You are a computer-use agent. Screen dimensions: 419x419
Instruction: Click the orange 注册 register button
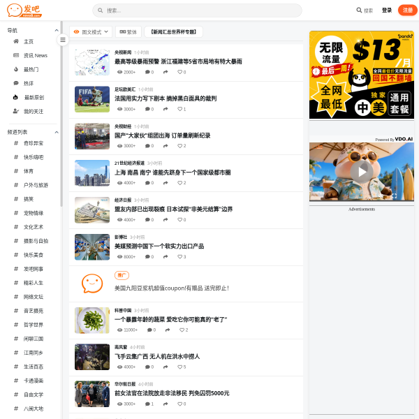click(x=408, y=10)
